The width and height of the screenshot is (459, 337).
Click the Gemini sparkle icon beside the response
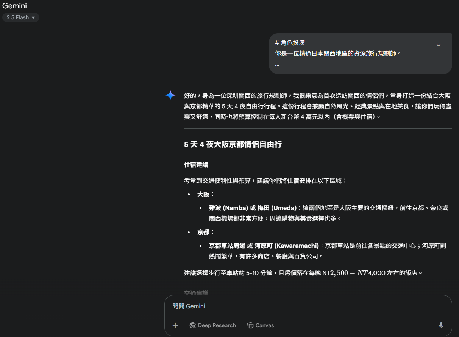(x=170, y=95)
